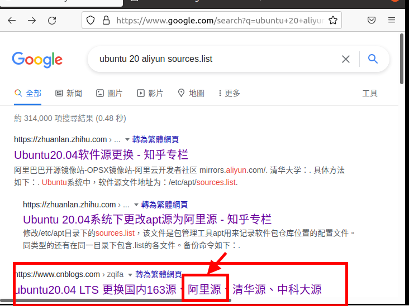The image size is (409, 306).
Task: Click first result URL 'https://zhuanlan.zhihu.com'
Action: pos(60,139)
